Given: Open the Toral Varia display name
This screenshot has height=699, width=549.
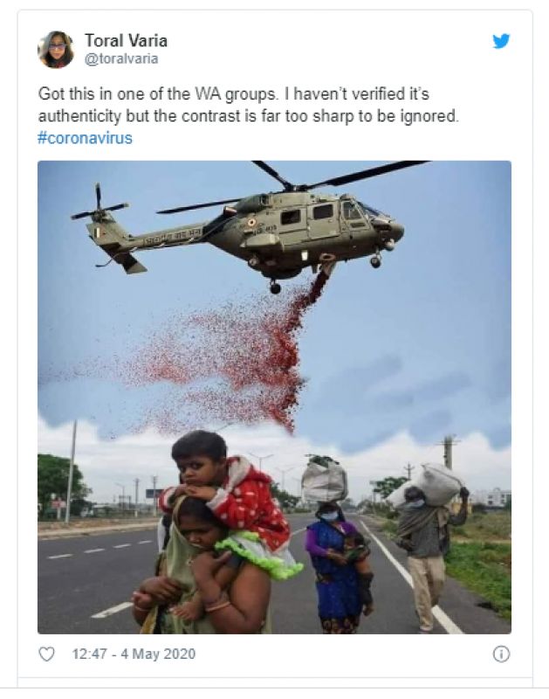Looking at the screenshot, I should [x=126, y=40].
